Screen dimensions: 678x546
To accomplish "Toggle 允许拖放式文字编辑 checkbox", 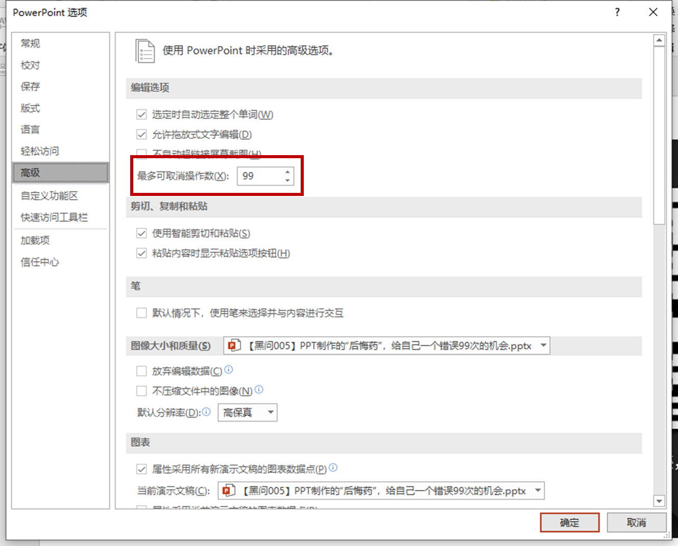I will pos(141,135).
